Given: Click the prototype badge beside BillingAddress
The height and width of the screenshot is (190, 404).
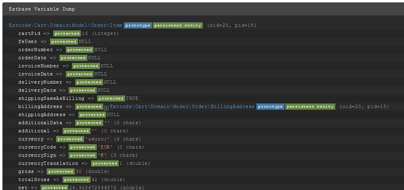Looking at the screenshot, I should pos(270,107).
